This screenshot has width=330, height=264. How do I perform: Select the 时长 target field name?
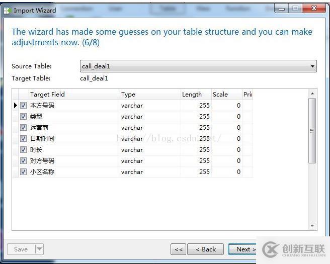tap(36, 150)
